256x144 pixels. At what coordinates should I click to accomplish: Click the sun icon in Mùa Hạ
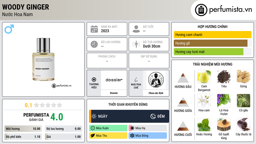coord(132,128)
